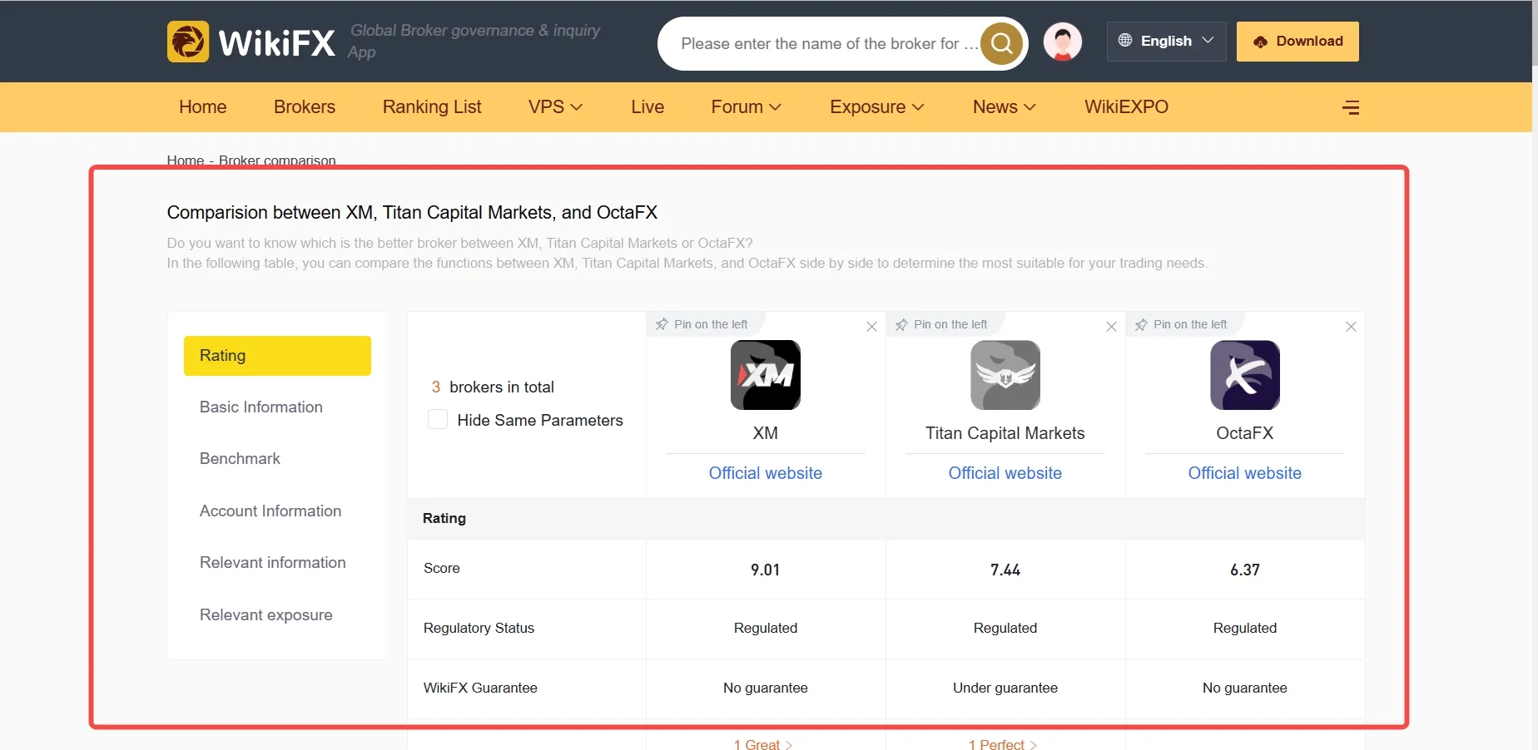Click XM score 9.01
This screenshot has height=750, width=1538.
pos(766,570)
